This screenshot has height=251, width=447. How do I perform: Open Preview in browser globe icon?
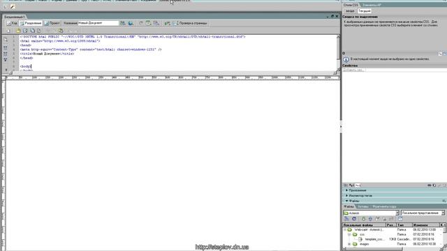click(x=131, y=23)
